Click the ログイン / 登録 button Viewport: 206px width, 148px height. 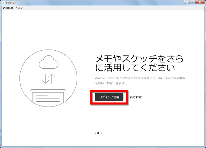click(109, 97)
